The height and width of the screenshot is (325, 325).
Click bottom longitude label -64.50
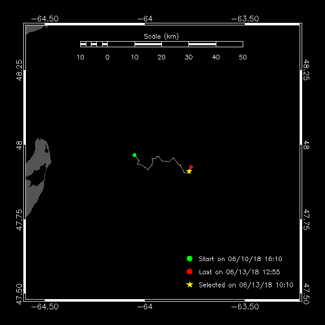pyautogui.click(x=45, y=307)
